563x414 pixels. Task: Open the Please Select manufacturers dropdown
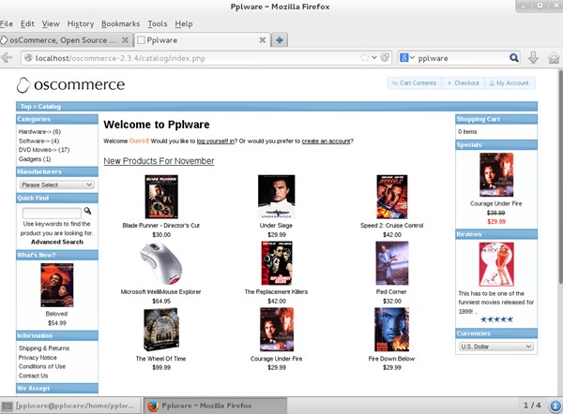click(x=56, y=185)
